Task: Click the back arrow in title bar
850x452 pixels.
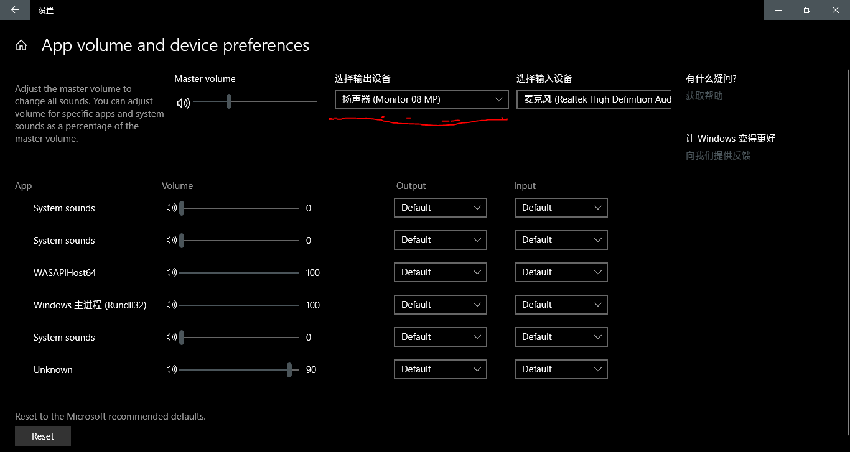Action: pos(15,10)
